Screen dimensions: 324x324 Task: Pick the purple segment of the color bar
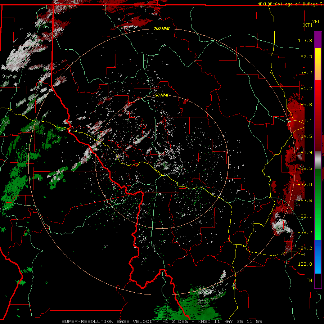(x=318, y=40)
